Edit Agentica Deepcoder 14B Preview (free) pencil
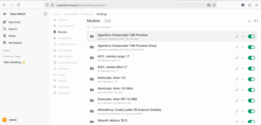The image size is (261, 125). (x=237, y=47)
